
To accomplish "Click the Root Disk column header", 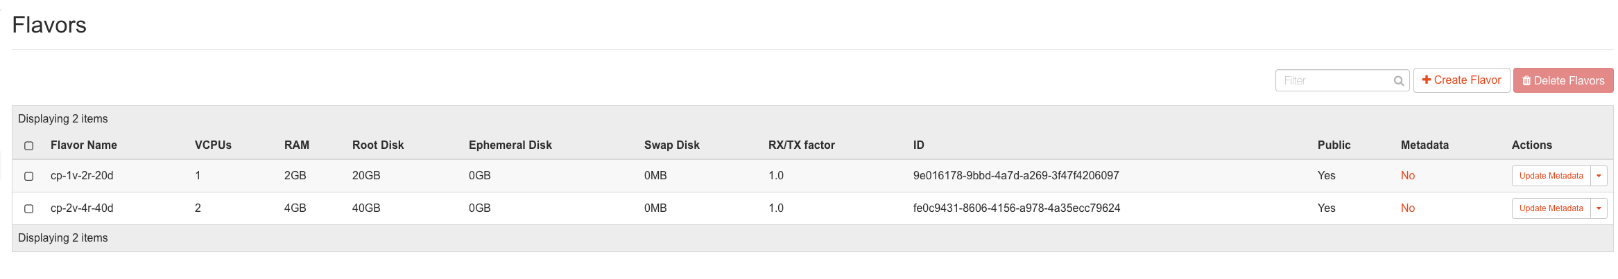I will [x=378, y=145].
